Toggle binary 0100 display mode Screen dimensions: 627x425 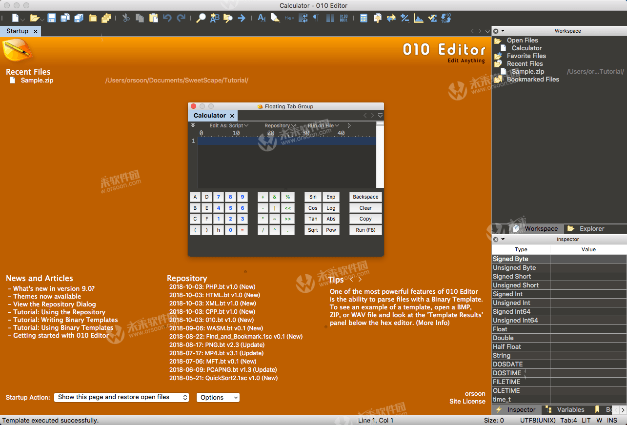[344, 18]
